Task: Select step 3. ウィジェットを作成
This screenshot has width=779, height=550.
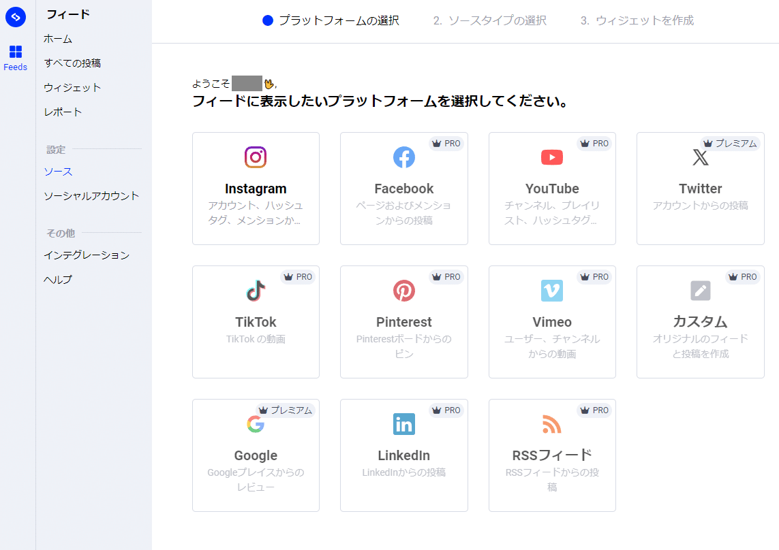Action: [637, 20]
